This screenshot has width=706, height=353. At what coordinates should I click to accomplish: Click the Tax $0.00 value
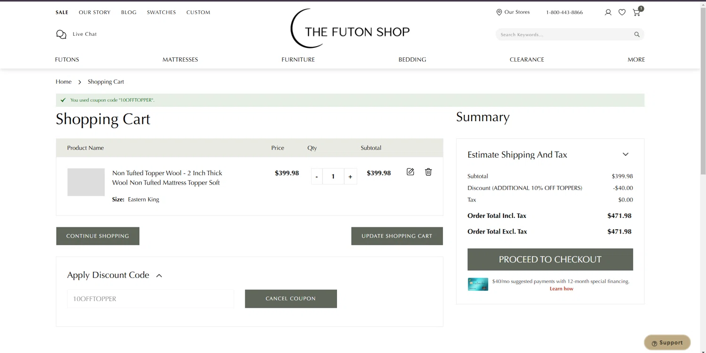[x=626, y=200]
